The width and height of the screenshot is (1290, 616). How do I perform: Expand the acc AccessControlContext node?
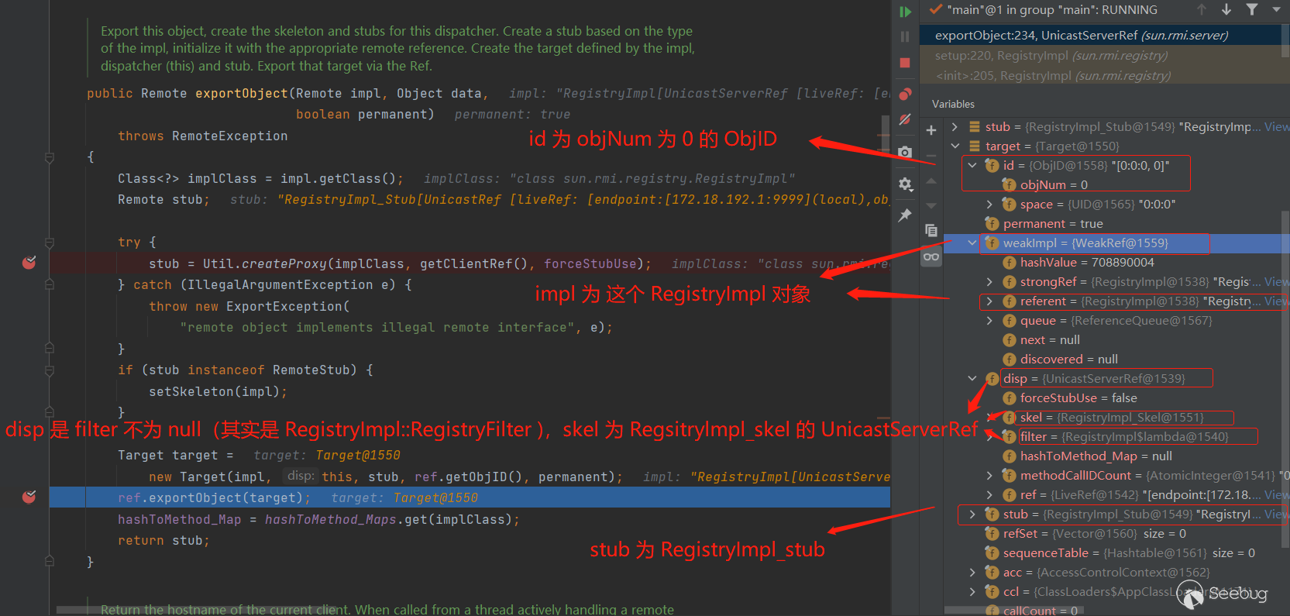(x=972, y=572)
